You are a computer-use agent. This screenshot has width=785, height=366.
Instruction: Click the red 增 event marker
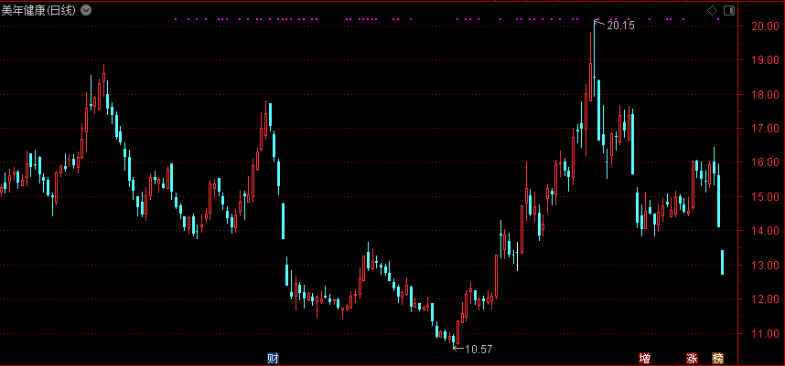coord(645,358)
